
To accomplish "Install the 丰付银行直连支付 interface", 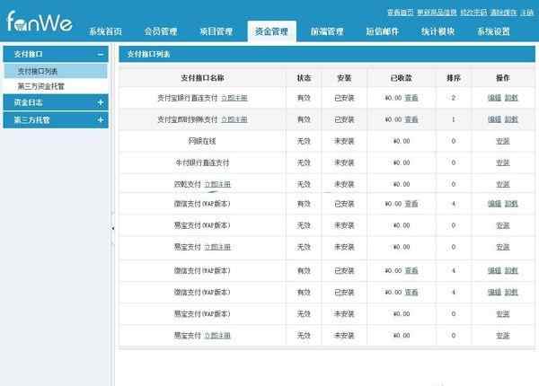I will (502, 162).
